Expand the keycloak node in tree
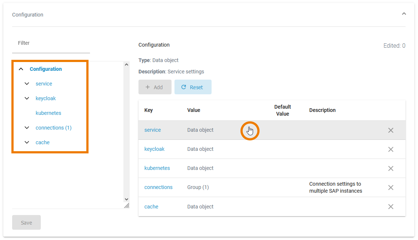Screen dimensions: 418x240 pos(27,98)
